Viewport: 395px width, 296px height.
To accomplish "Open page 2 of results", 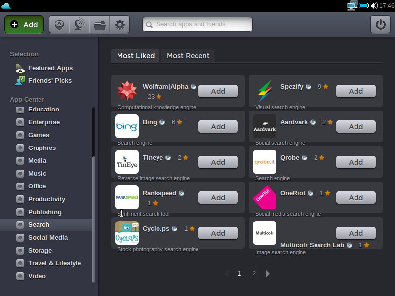I will click(x=254, y=273).
